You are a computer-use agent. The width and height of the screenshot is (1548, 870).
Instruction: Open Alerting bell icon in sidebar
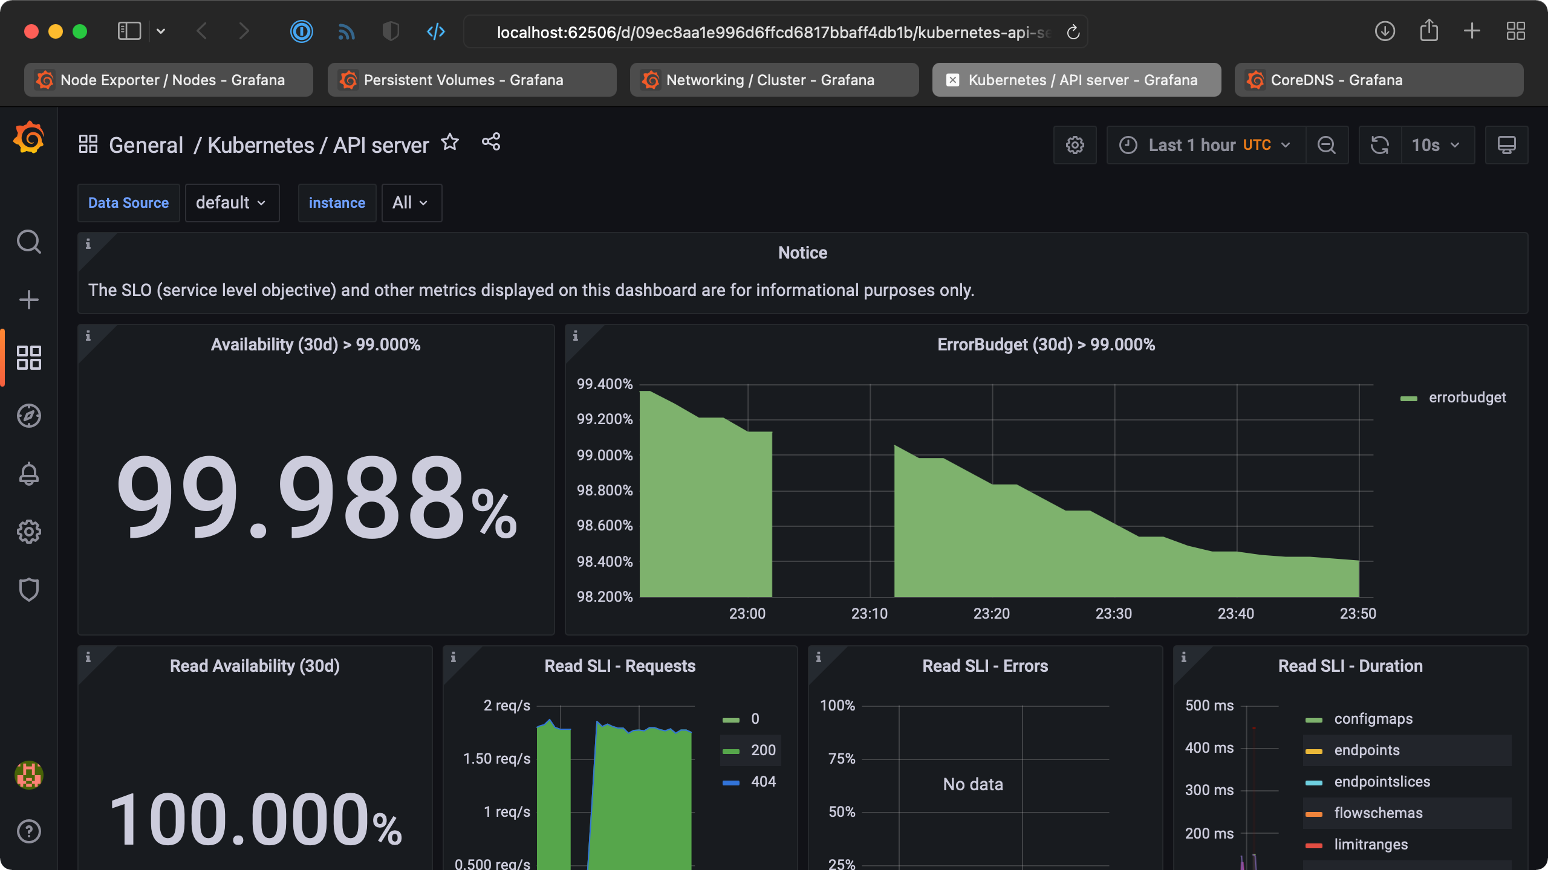point(28,474)
